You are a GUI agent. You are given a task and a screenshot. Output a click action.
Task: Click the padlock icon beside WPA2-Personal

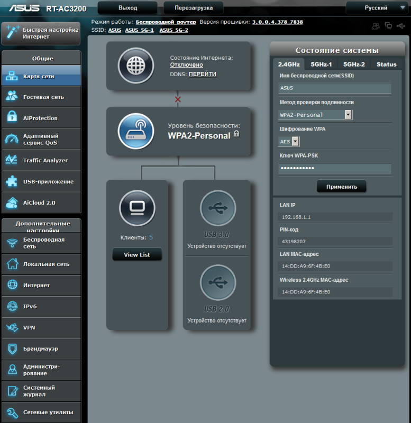(236, 134)
